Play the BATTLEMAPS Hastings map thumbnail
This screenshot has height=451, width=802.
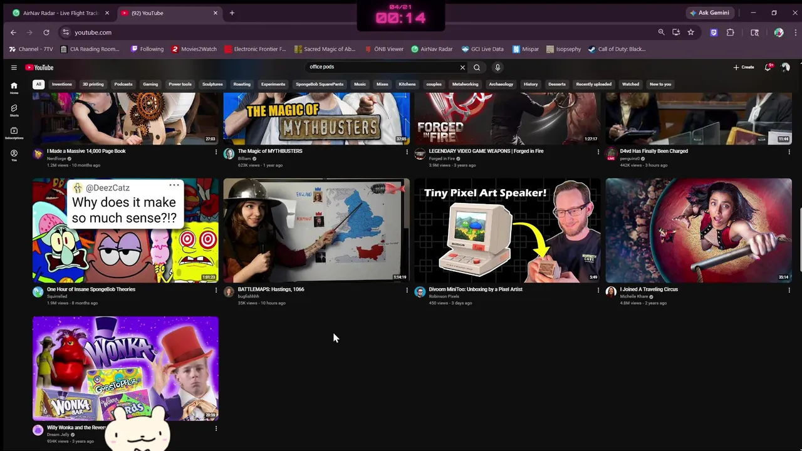(316, 231)
